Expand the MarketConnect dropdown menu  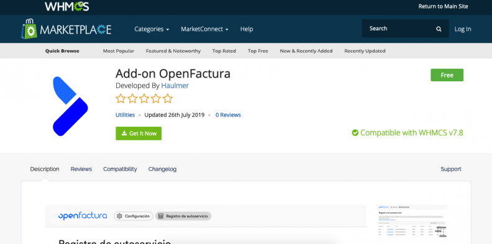[x=204, y=29]
